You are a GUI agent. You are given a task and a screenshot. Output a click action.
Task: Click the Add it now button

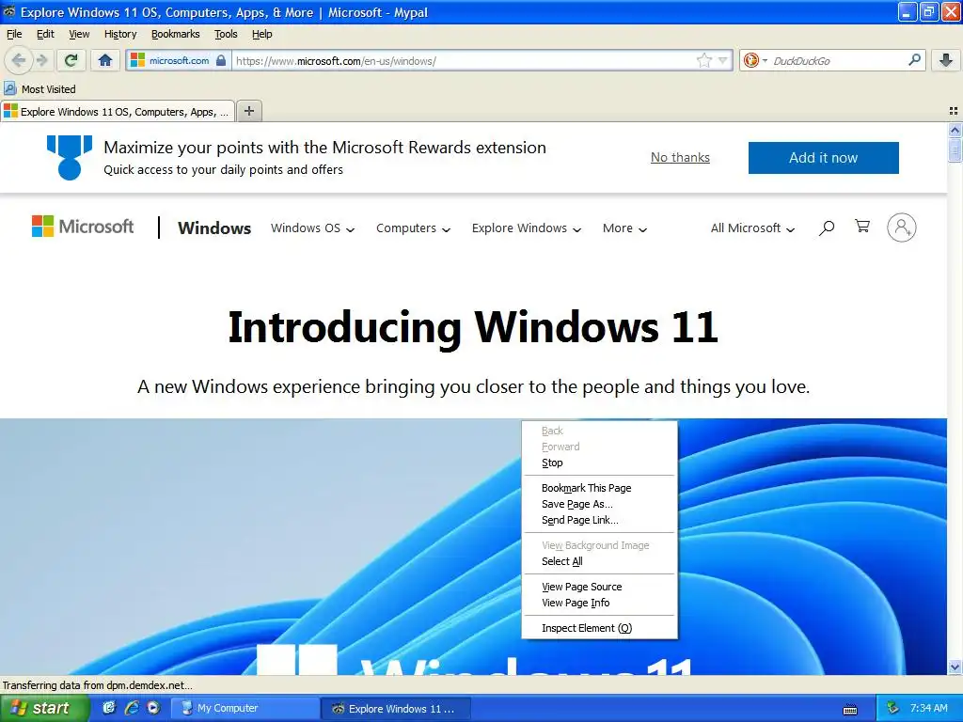tap(823, 157)
